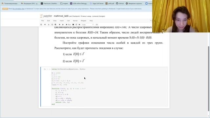Click the 'using DifferentialEquations' code line
The height and width of the screenshot is (118, 210).
point(69,69)
